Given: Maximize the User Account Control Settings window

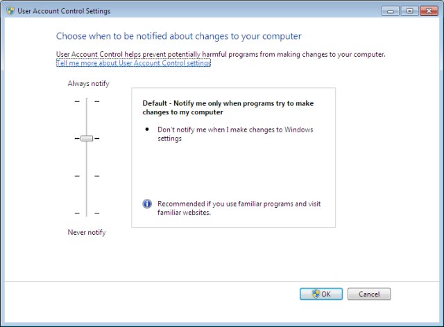Looking at the screenshot, I should coord(409,11).
